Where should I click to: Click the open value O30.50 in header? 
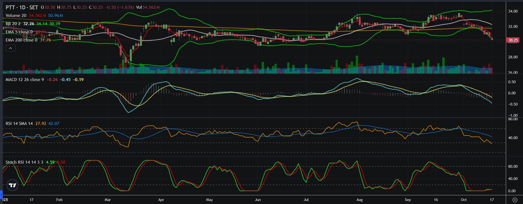pyautogui.click(x=48, y=7)
